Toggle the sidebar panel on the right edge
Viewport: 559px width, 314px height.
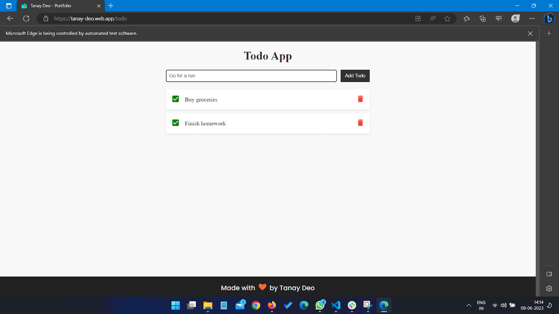(549, 274)
